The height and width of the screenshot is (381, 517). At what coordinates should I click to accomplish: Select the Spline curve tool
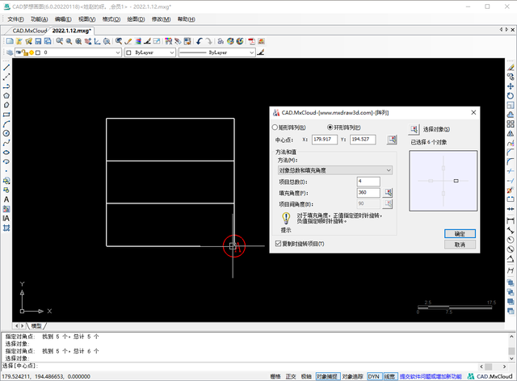tap(6, 143)
